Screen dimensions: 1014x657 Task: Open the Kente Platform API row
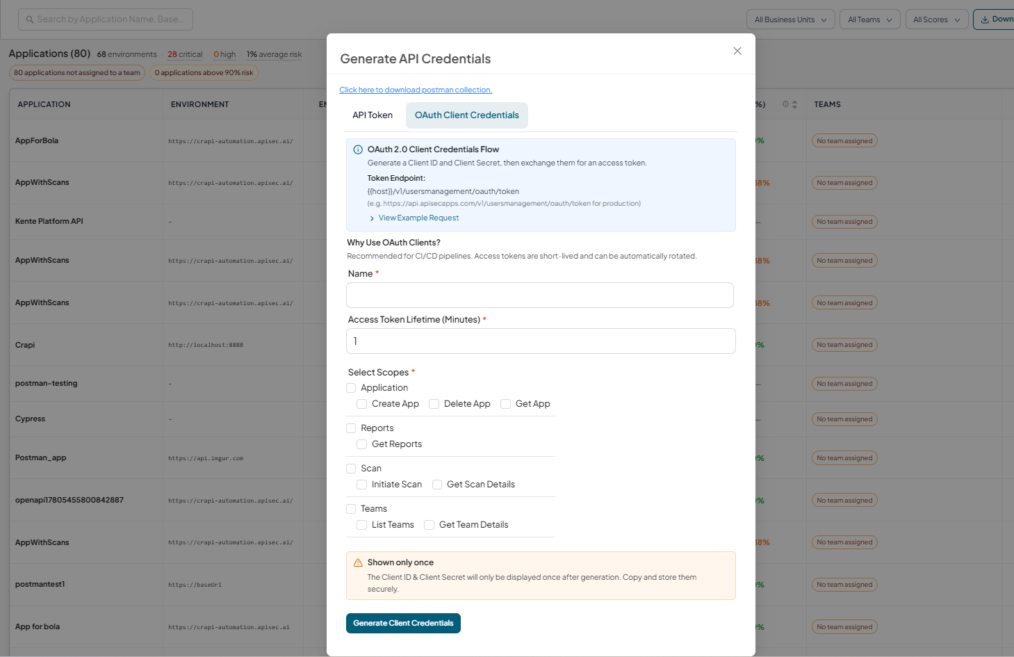[49, 221]
